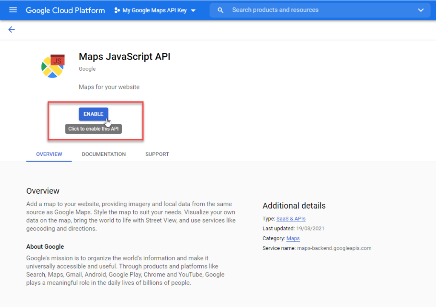Click the magnifying glass search icon
The width and height of the screenshot is (436, 307).
pyautogui.click(x=221, y=10)
